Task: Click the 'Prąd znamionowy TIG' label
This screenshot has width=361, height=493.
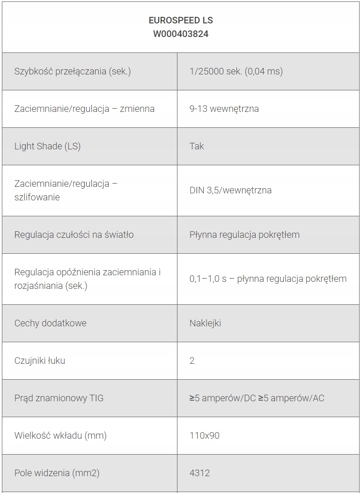Action: pos(59,398)
